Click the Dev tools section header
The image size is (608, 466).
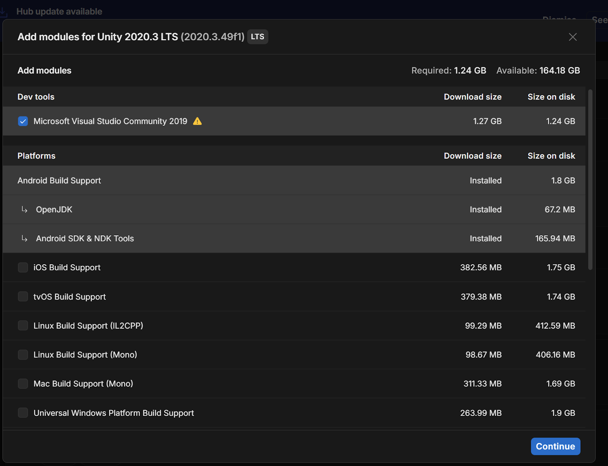pyautogui.click(x=36, y=97)
